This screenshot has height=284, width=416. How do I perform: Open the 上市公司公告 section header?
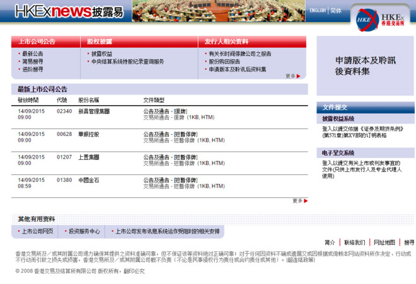[x=37, y=42]
